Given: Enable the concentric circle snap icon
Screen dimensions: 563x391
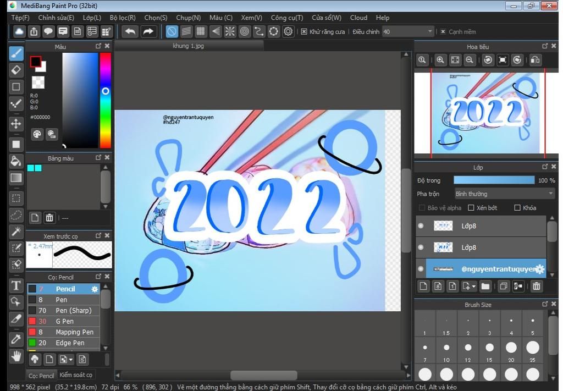Looking at the screenshot, I should click(245, 31).
